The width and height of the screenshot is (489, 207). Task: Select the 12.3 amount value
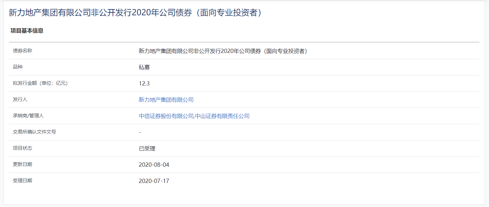pos(144,84)
